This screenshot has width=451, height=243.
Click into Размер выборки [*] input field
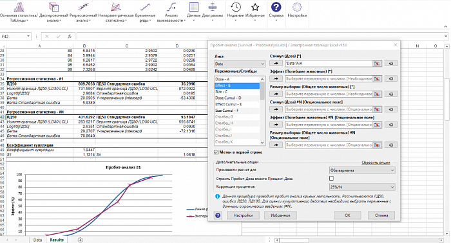[329, 94]
